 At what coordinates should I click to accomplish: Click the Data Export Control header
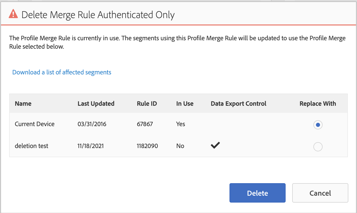coord(238,104)
